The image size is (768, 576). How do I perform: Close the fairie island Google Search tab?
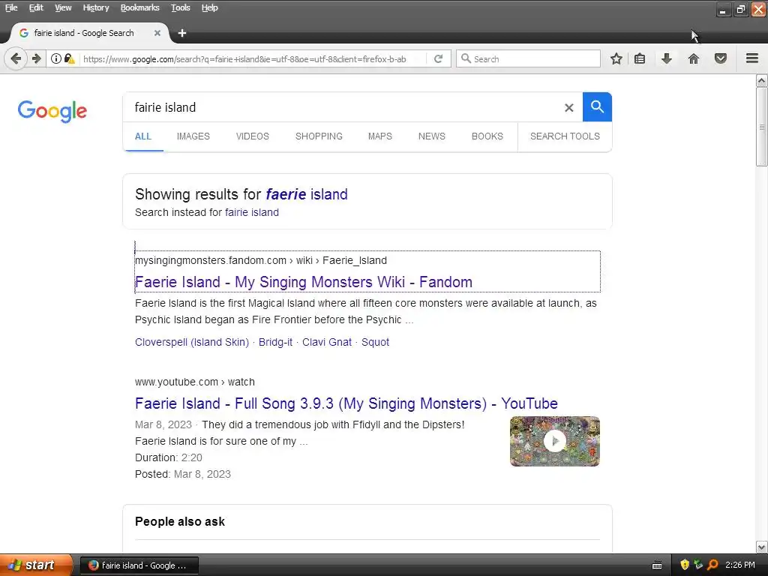pyautogui.click(x=157, y=33)
